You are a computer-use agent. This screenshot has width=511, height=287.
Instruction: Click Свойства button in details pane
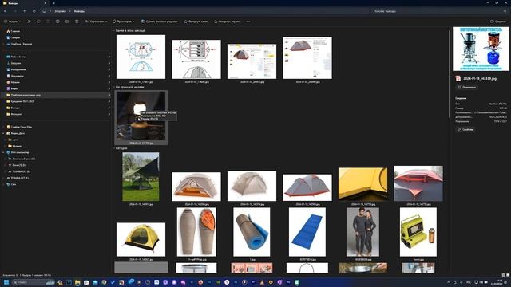465,129
